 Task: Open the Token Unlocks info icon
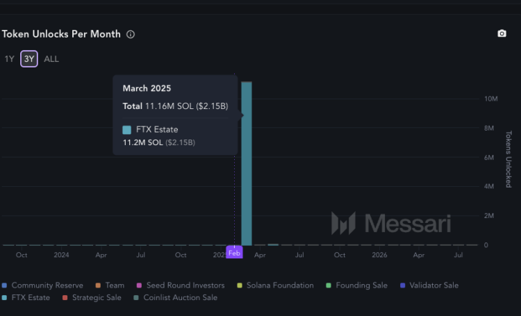point(131,34)
